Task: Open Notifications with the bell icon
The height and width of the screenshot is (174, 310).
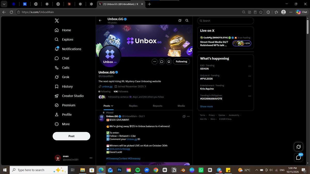Action: pos(68,49)
